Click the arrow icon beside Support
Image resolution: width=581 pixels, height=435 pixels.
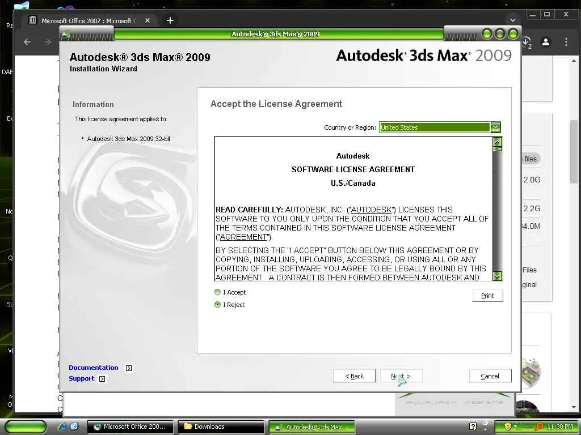pyautogui.click(x=102, y=379)
